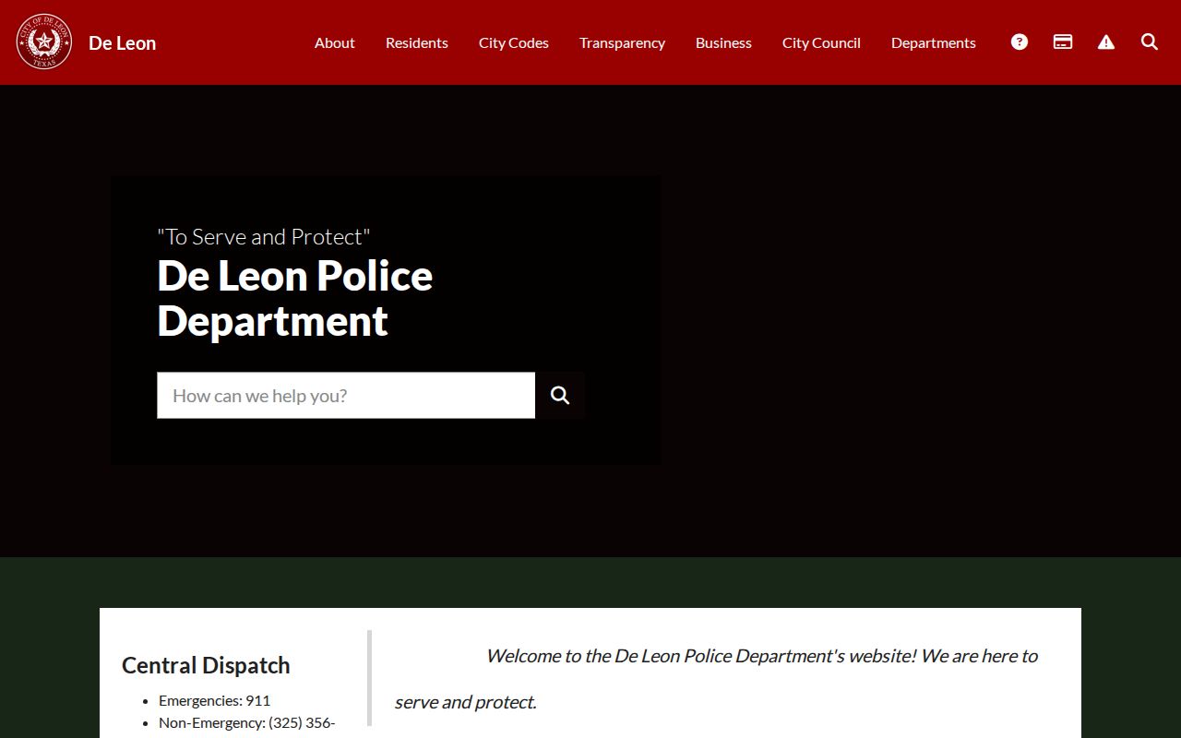Open the City Codes menu
This screenshot has height=738, width=1181.
(514, 42)
